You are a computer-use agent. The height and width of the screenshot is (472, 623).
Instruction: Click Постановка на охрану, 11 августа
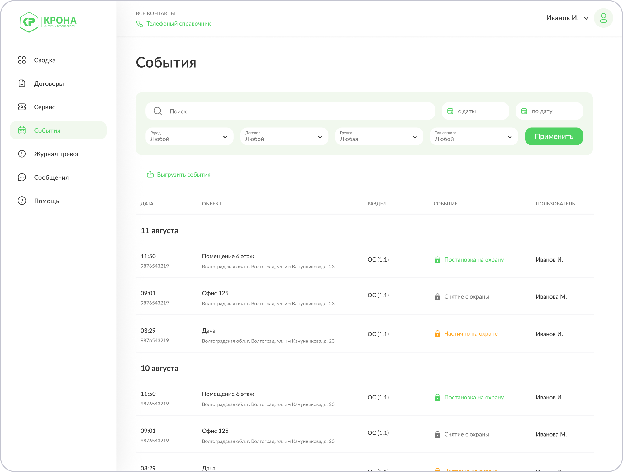coord(474,260)
